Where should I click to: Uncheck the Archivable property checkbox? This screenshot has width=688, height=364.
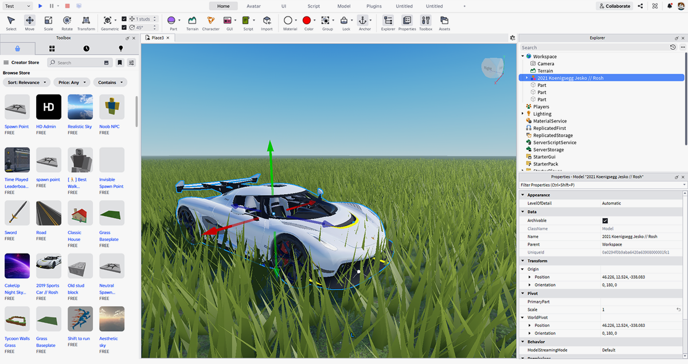tap(605, 220)
